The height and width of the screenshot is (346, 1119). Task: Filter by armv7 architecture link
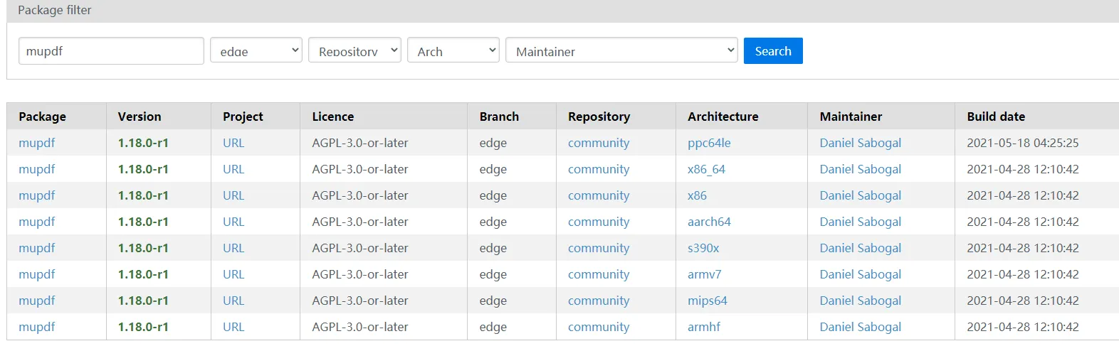tap(705, 274)
